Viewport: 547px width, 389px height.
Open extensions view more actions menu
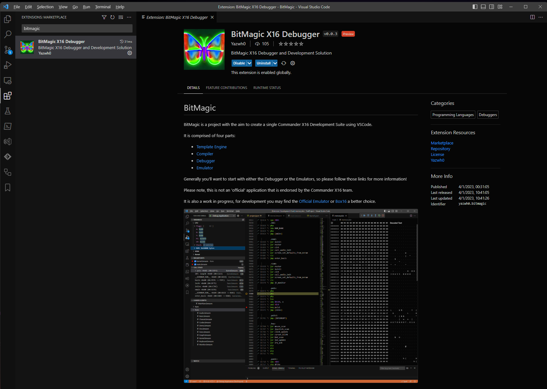(x=129, y=17)
